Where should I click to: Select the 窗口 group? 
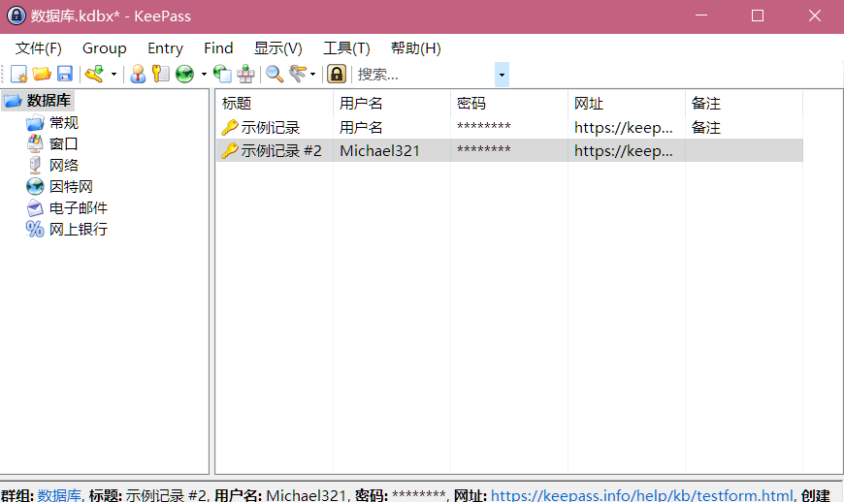pyautogui.click(x=63, y=144)
